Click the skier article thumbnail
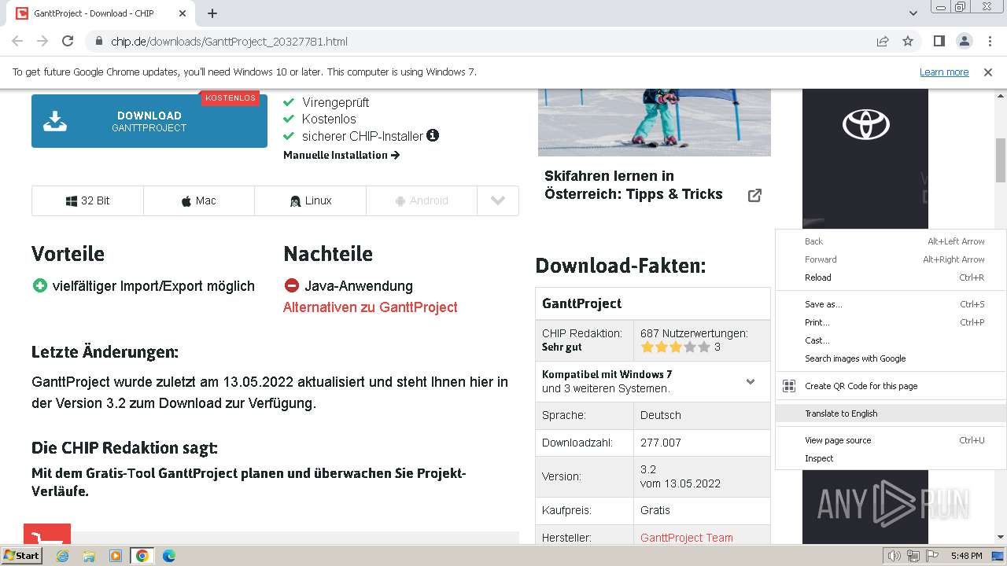 point(655,122)
